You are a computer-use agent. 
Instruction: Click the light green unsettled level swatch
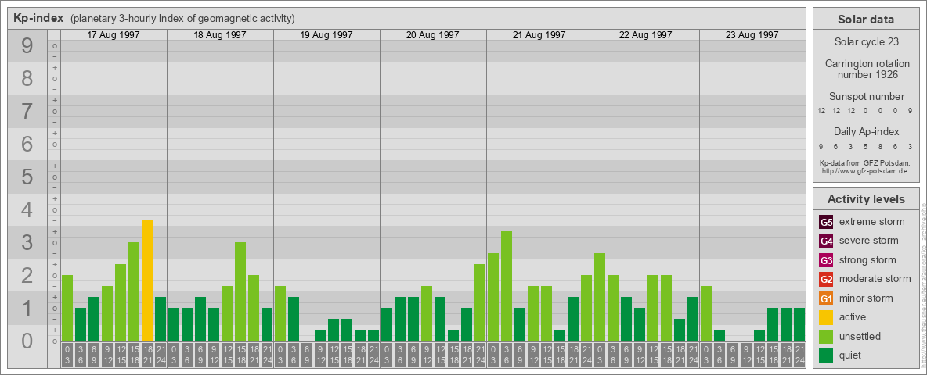tap(826, 336)
